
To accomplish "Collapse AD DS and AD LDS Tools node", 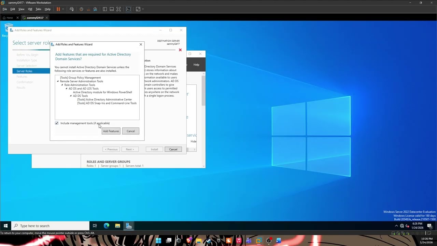I will pos(67,88).
